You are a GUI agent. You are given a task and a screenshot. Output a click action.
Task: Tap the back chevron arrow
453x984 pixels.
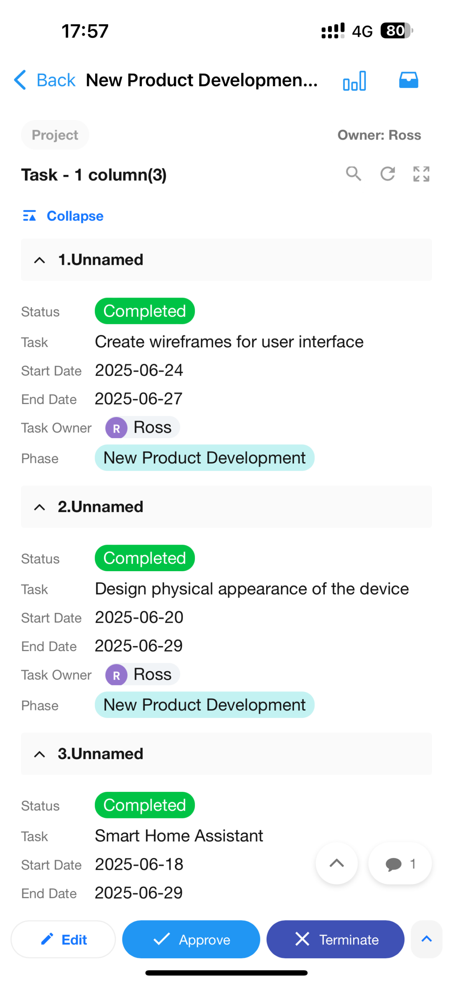pos(20,80)
